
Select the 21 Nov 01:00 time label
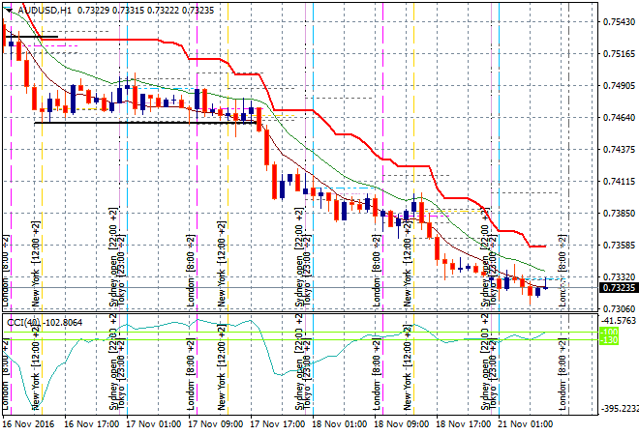click(524, 423)
